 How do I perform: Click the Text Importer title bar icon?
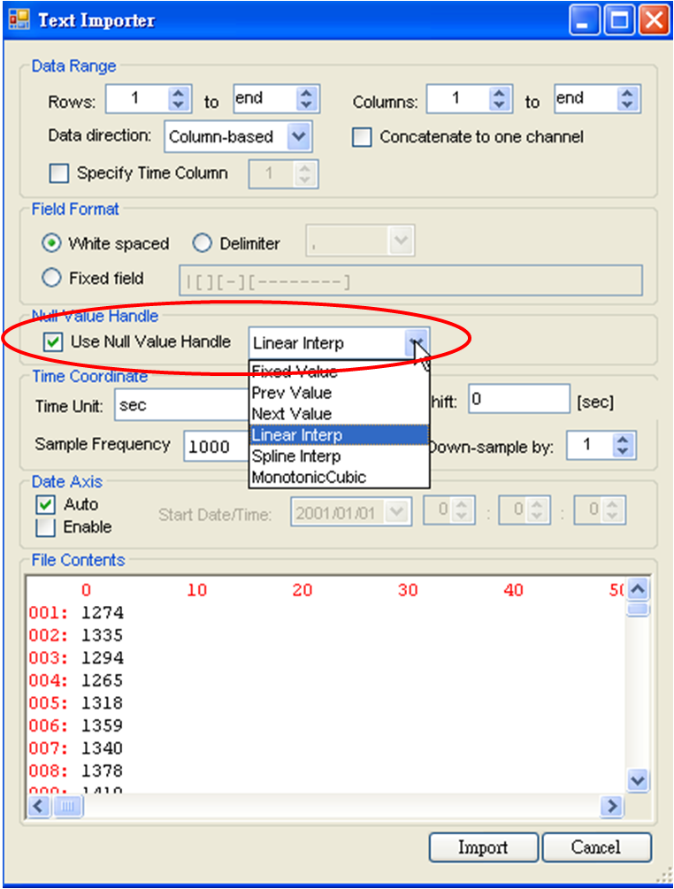[19, 20]
